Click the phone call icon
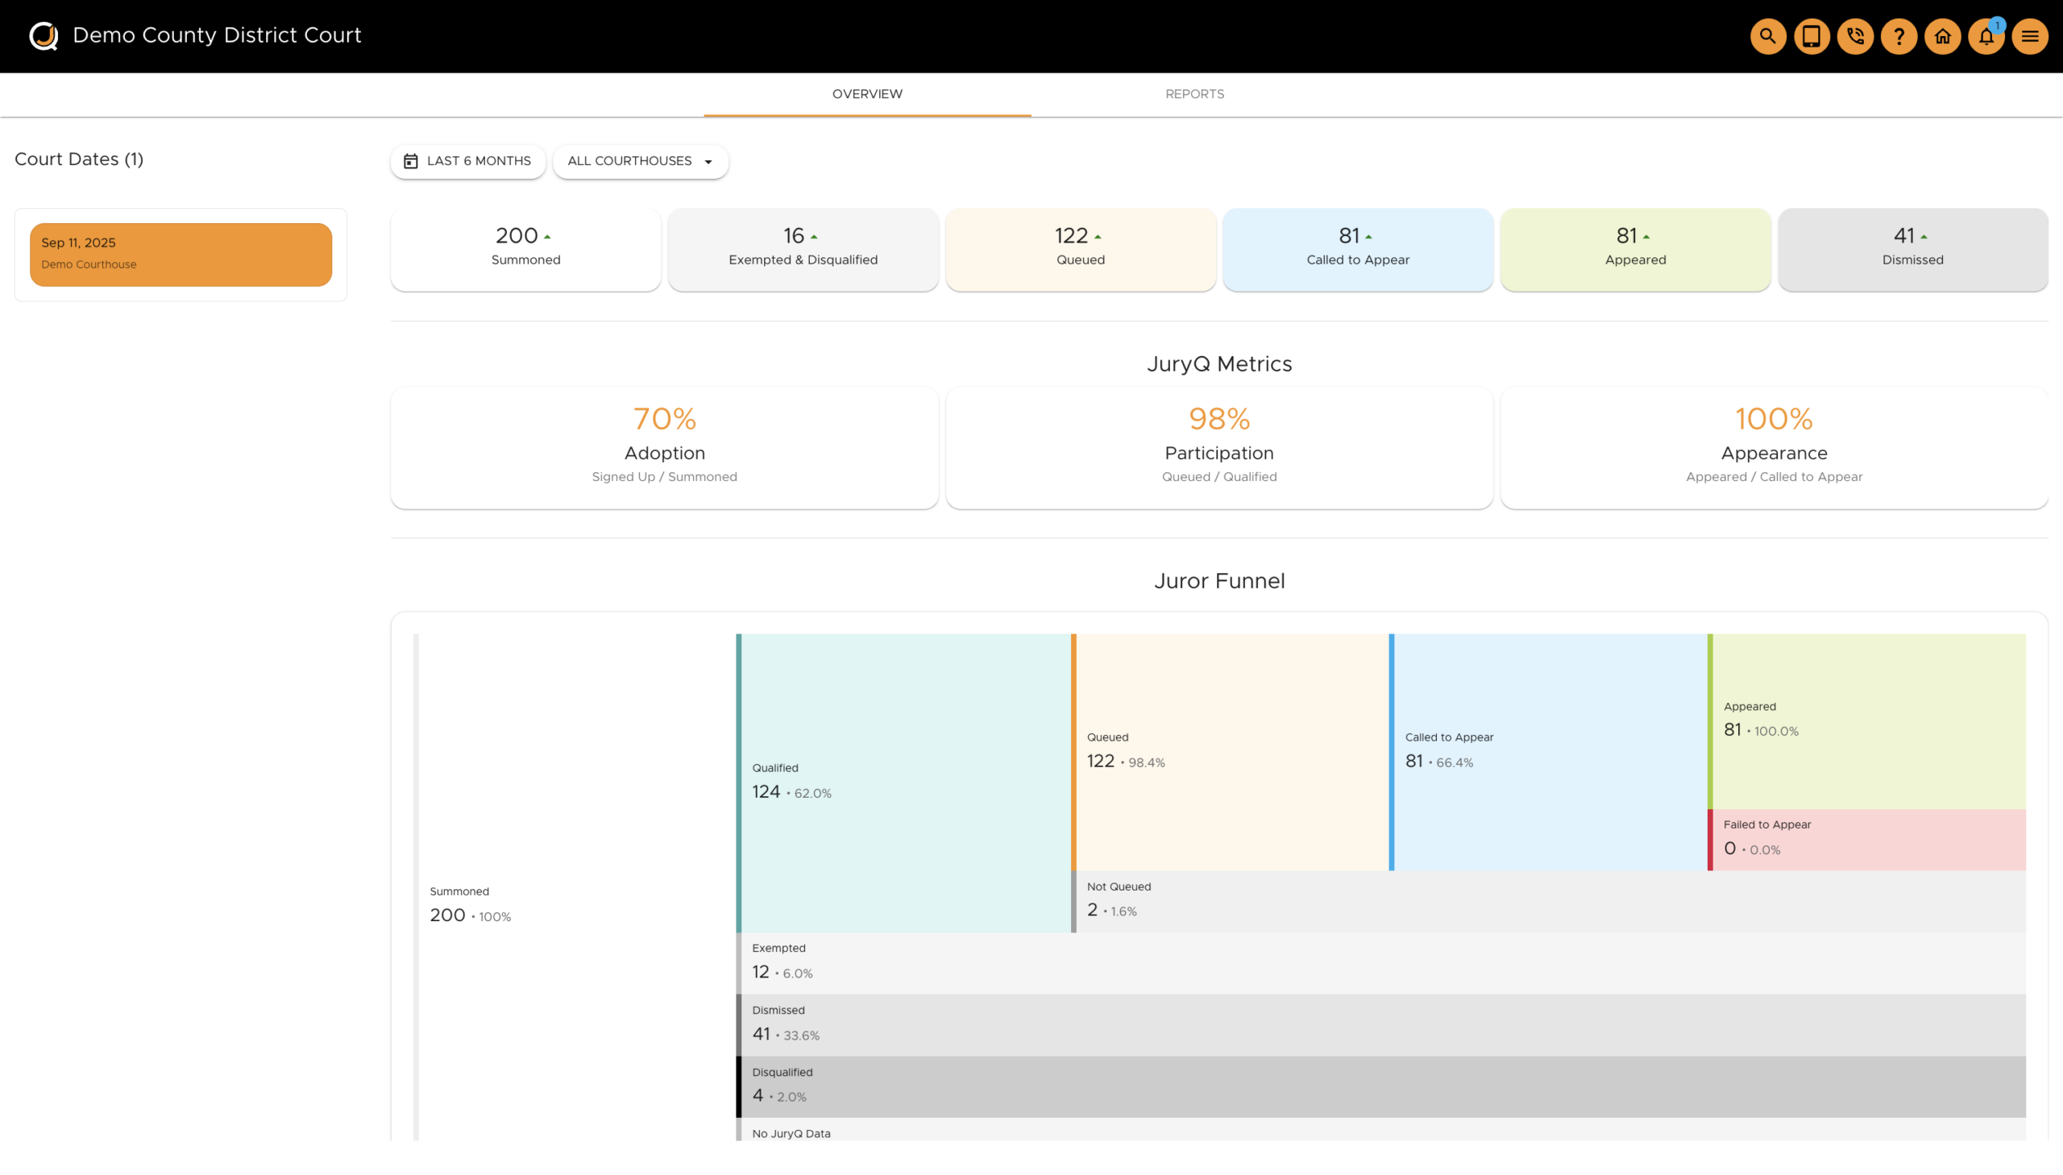The height and width of the screenshot is (1175, 2063). (x=1855, y=36)
